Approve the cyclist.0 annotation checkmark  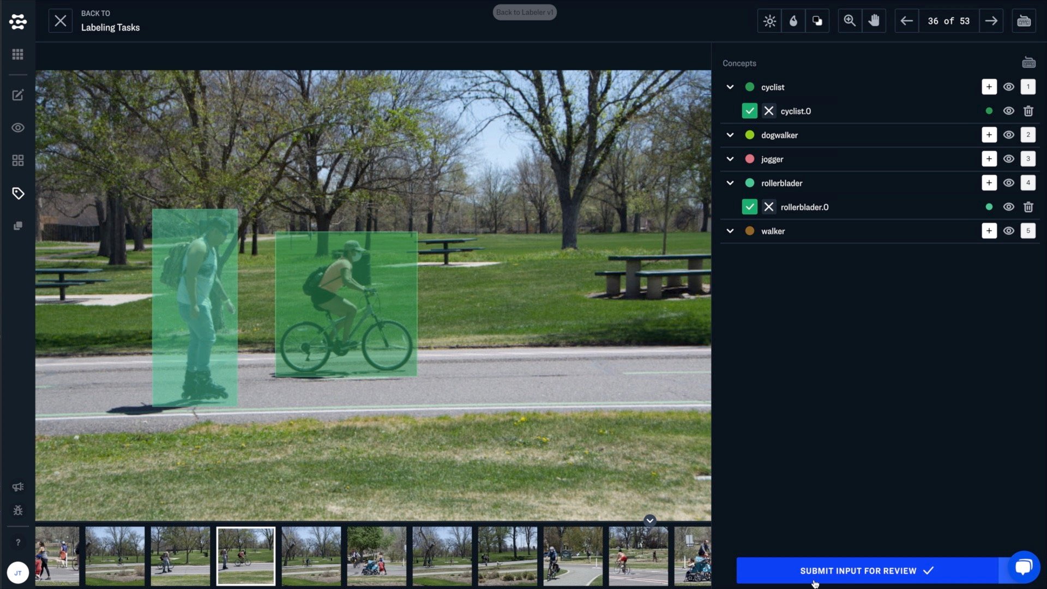[x=749, y=111]
